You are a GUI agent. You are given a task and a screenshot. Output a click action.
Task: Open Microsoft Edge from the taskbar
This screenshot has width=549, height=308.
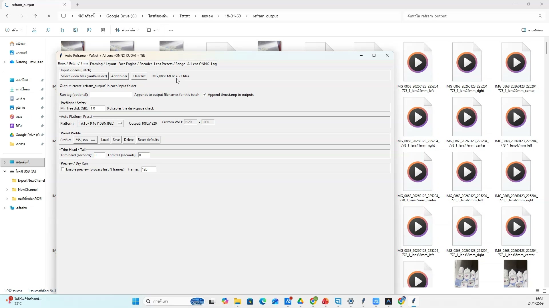[262, 301]
